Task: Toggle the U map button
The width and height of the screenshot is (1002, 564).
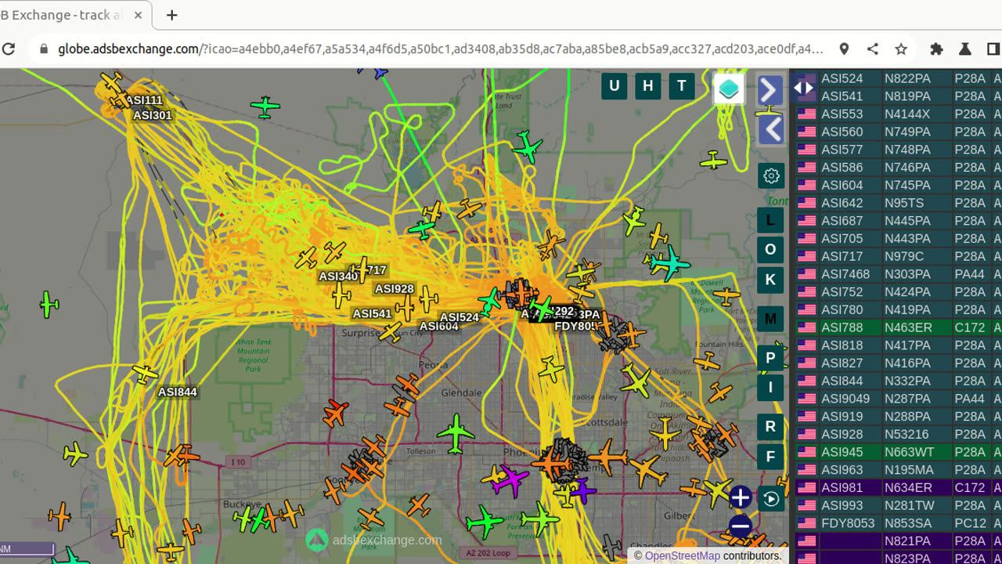Action: (614, 86)
